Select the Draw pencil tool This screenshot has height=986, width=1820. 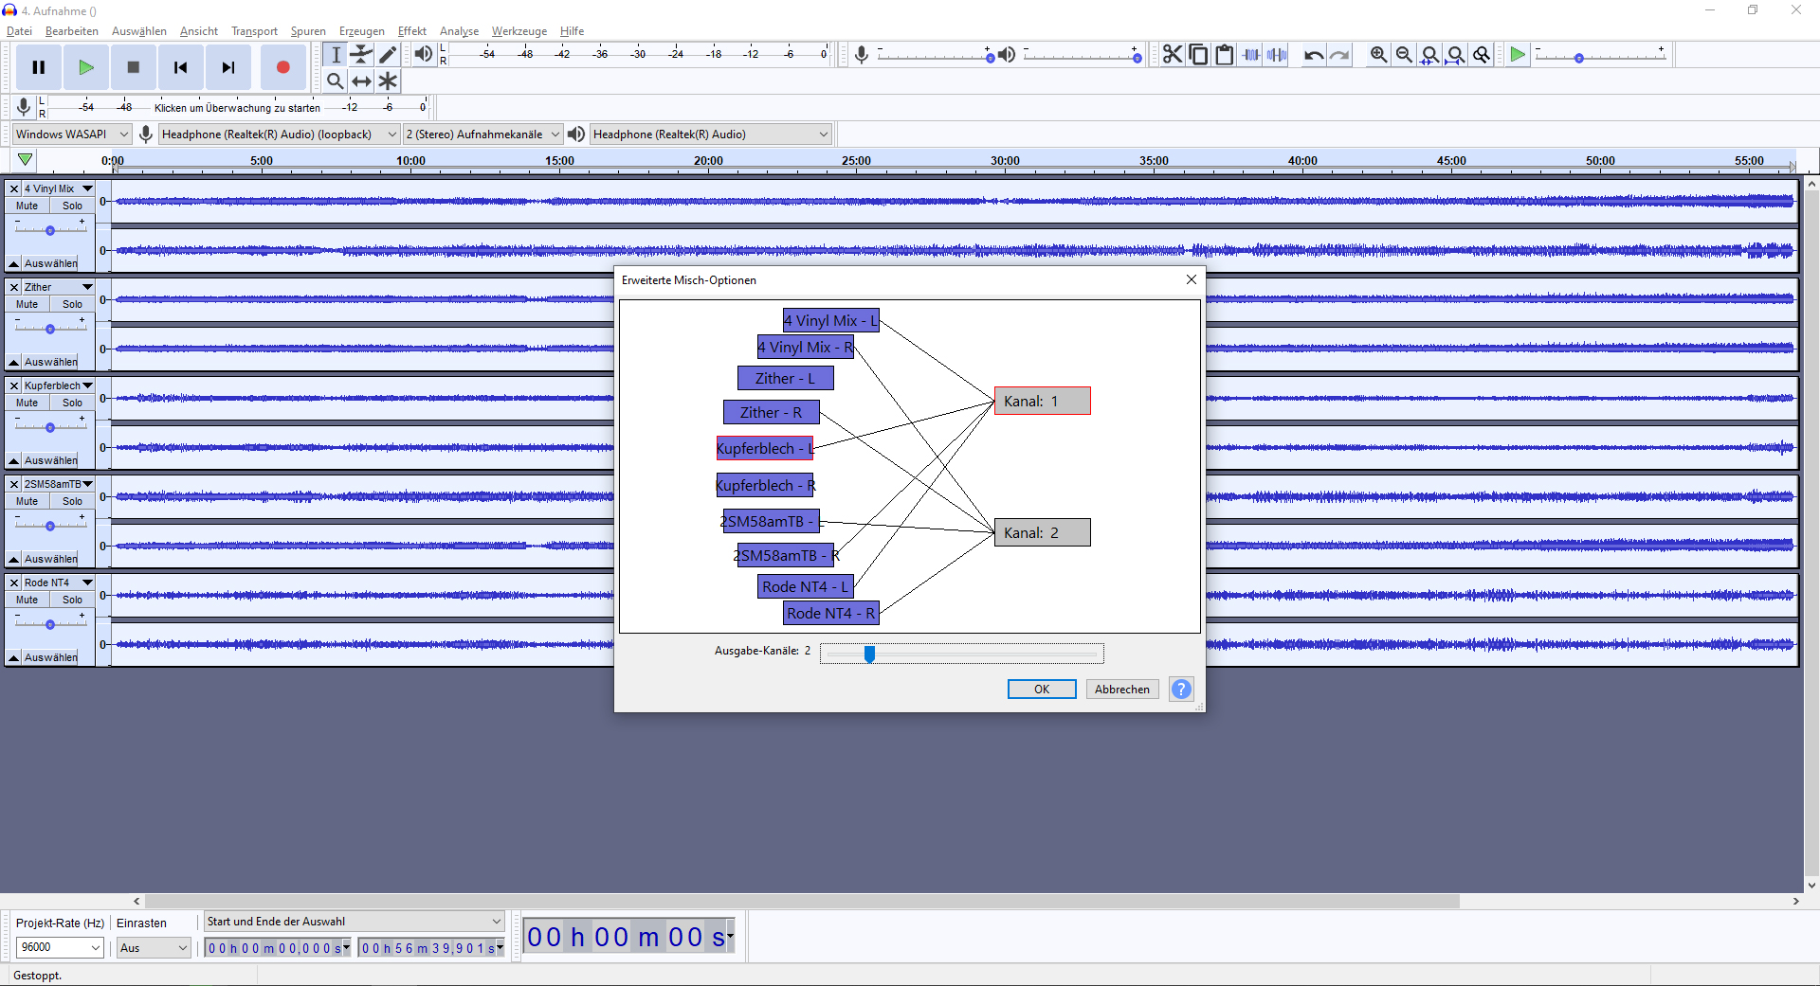pos(388,55)
